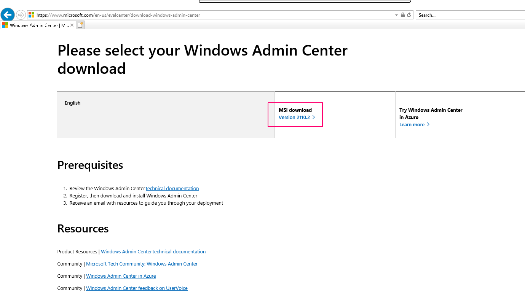Viewport: 525px width, 299px height.
Task: Click the English language label
Action: tap(72, 103)
